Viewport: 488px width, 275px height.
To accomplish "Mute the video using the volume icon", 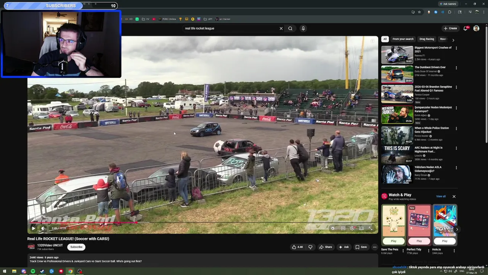I will pyautogui.click(x=43, y=228).
